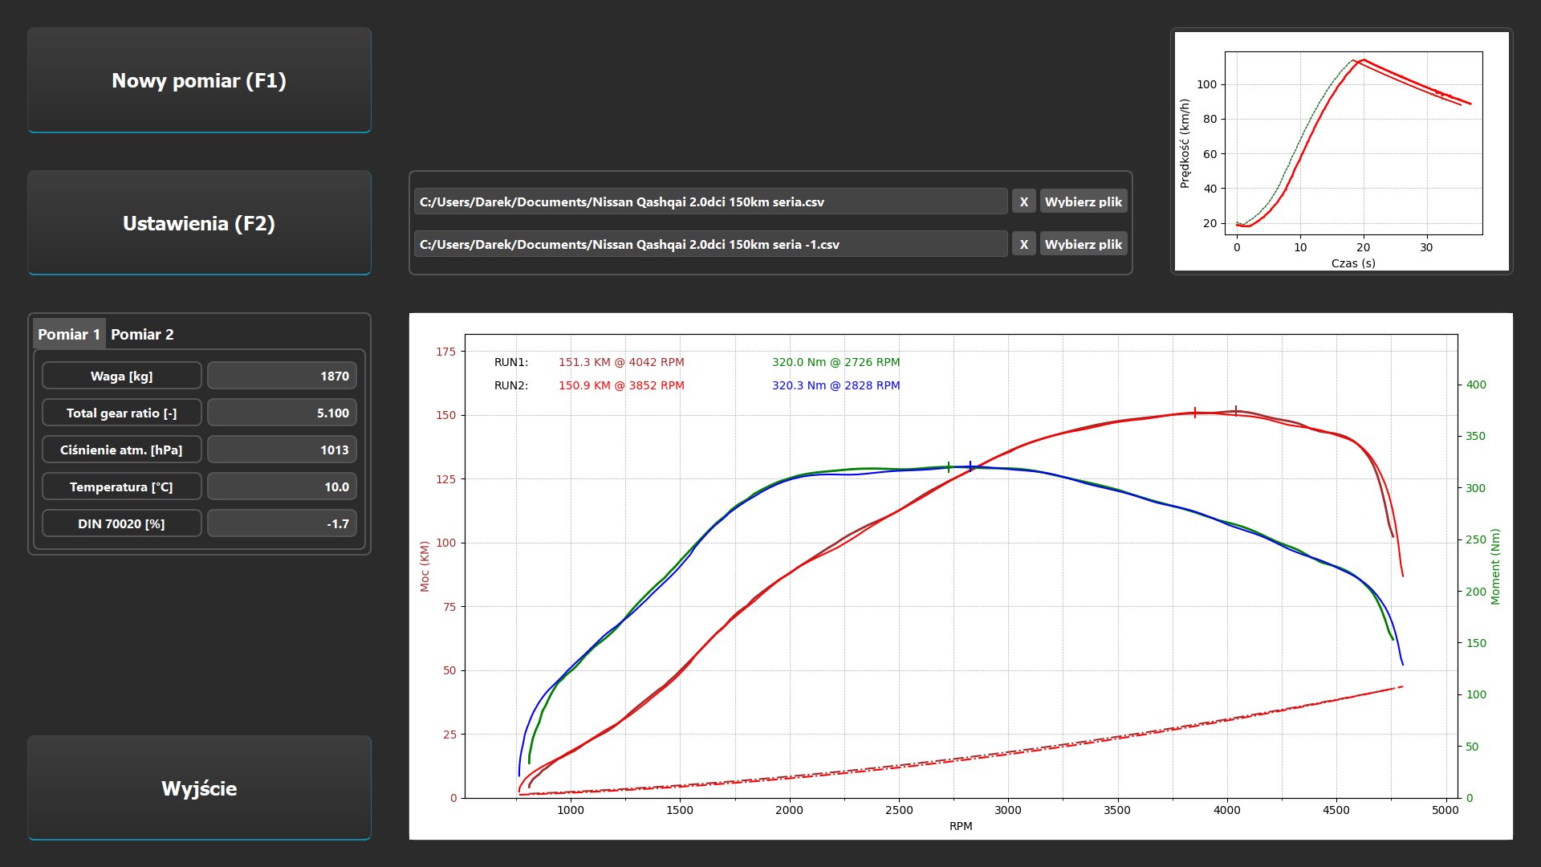This screenshot has height=867, width=1541.
Task: Open the speed vs time thumbnail chart
Action: click(x=1341, y=151)
